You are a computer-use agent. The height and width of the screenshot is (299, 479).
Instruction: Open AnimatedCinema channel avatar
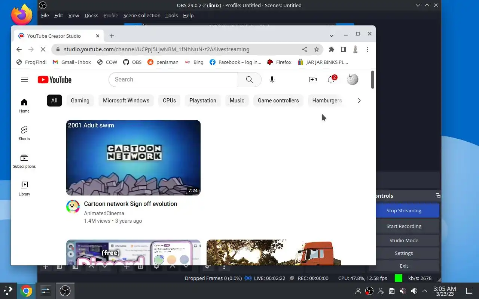(x=73, y=207)
